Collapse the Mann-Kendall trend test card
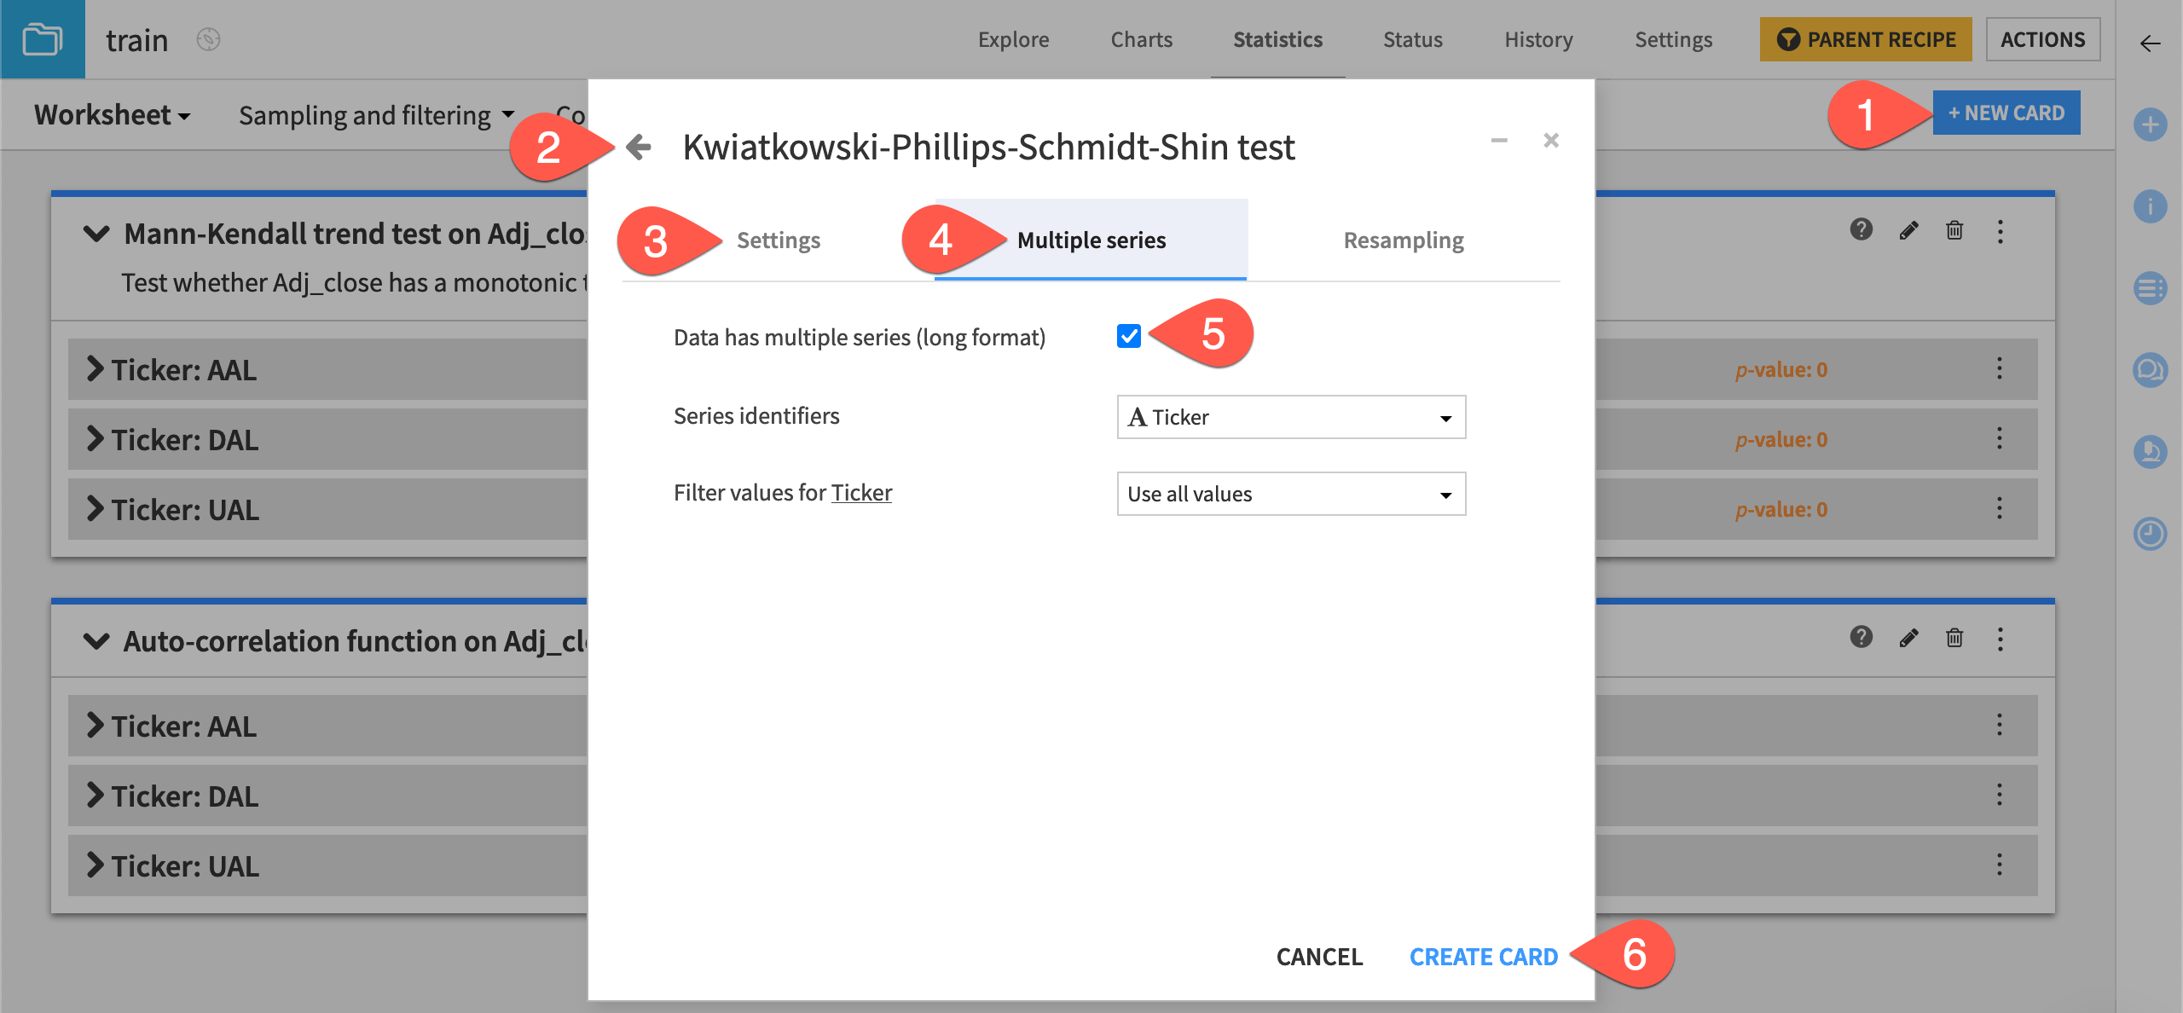Screen dimensions: 2183x1013 tap(96, 233)
